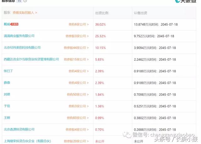Click the 大股东 badge beside 戴威

(14, 24)
